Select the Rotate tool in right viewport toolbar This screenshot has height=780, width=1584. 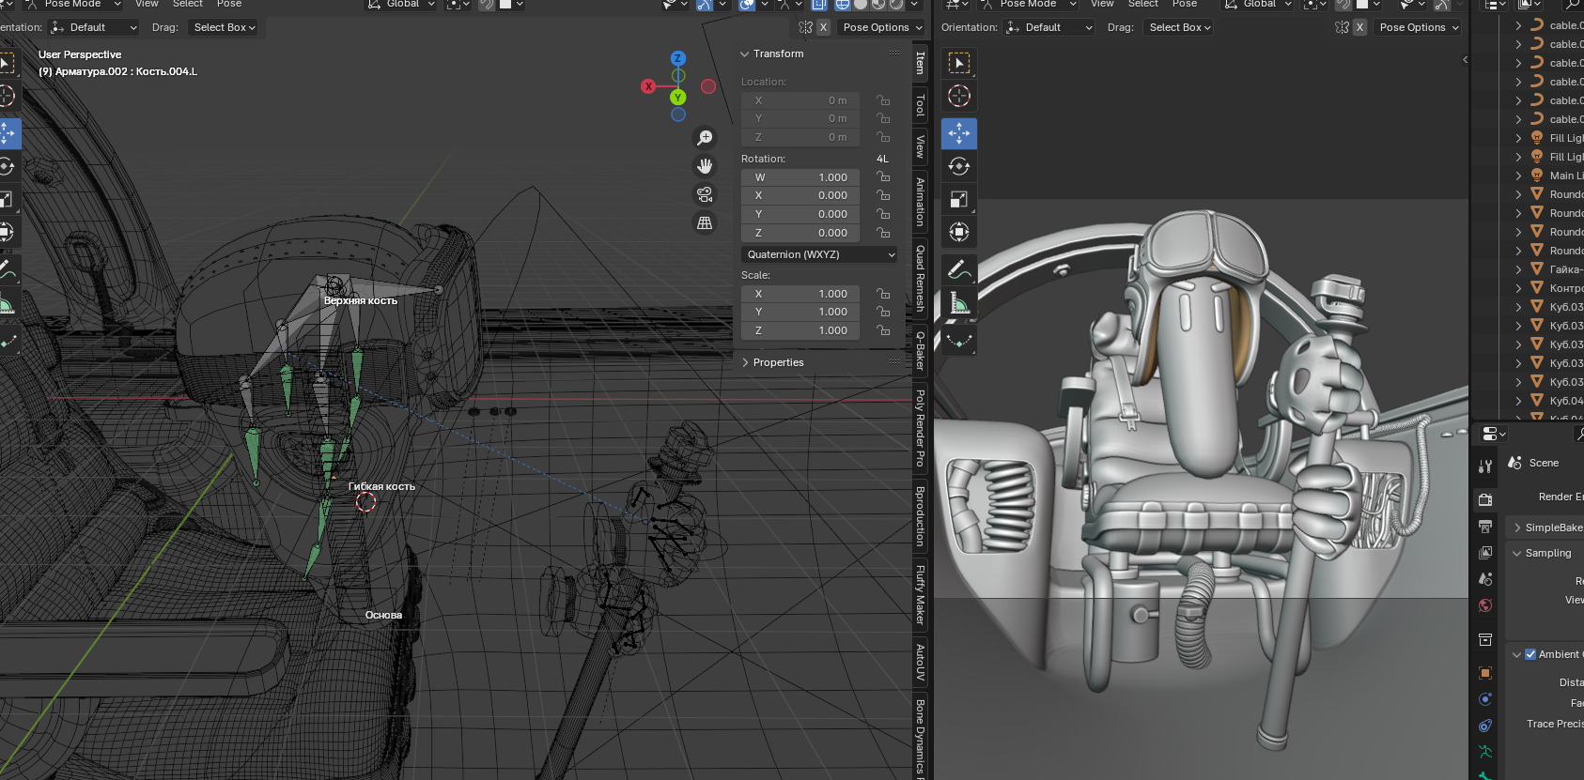click(959, 166)
